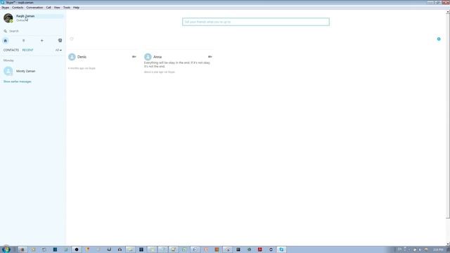Click the create group conversation icon

pyautogui.click(x=60, y=41)
